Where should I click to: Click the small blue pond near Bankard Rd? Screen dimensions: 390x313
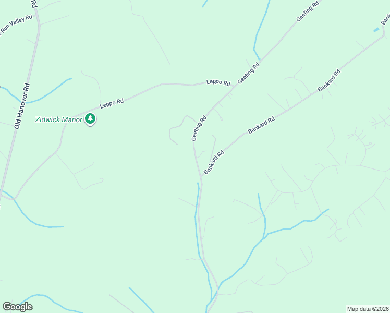tap(376, 30)
